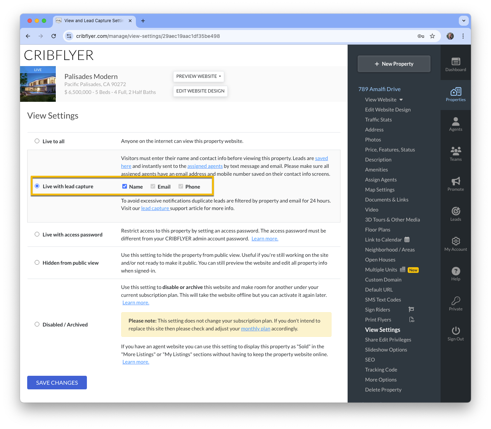Follow the lead capture support link

click(x=155, y=208)
